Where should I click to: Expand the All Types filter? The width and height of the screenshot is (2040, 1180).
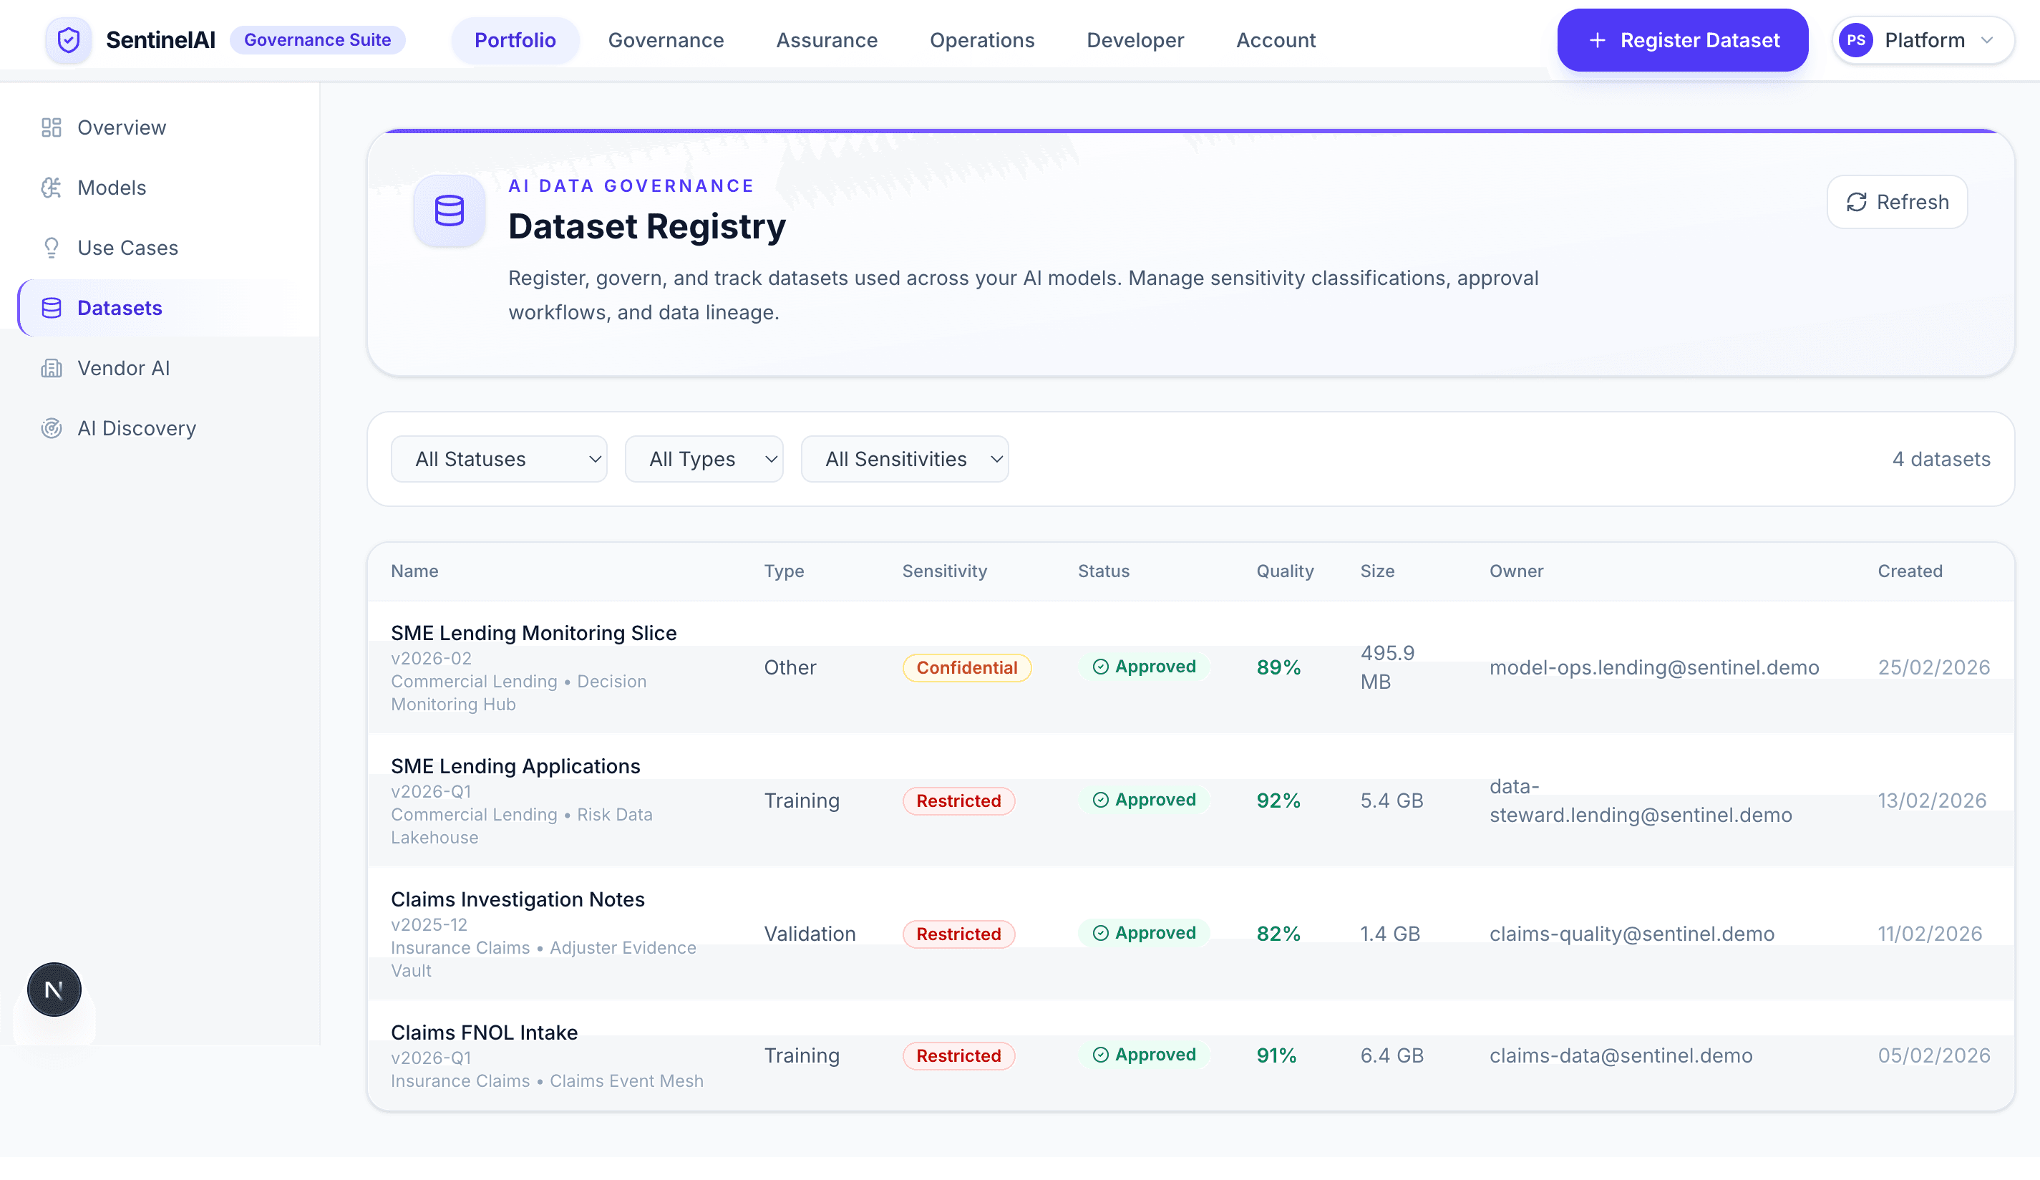[704, 458]
